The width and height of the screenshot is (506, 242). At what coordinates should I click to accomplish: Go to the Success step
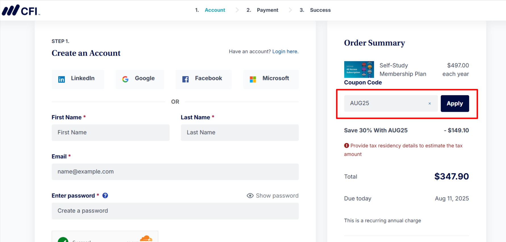pos(320,10)
